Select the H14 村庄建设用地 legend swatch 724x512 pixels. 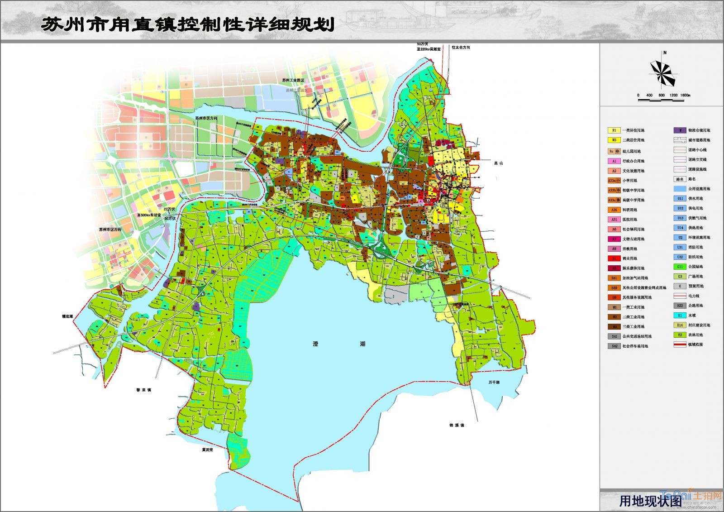click(680, 325)
